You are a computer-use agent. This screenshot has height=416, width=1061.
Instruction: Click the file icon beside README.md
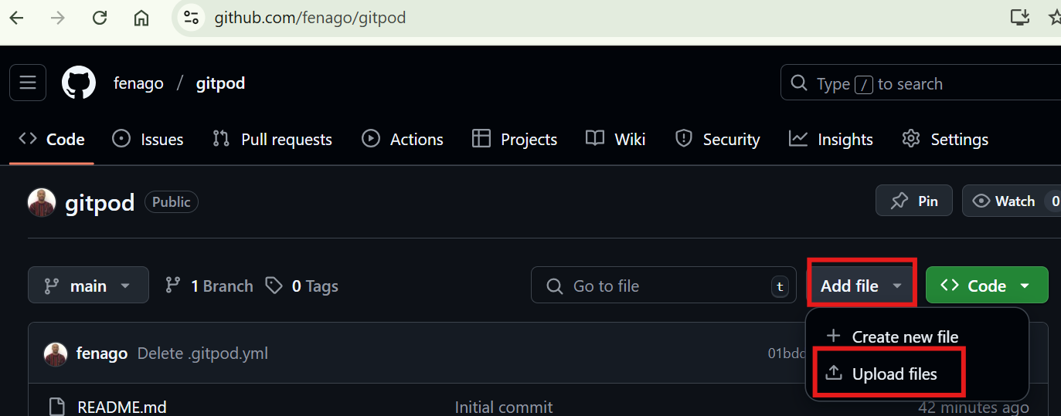[56, 407]
